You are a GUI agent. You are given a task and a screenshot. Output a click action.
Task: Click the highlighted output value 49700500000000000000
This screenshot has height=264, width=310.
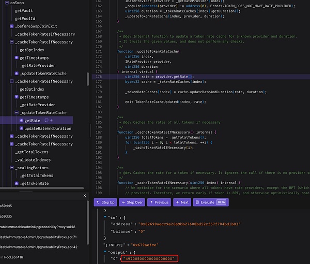pos(149,258)
